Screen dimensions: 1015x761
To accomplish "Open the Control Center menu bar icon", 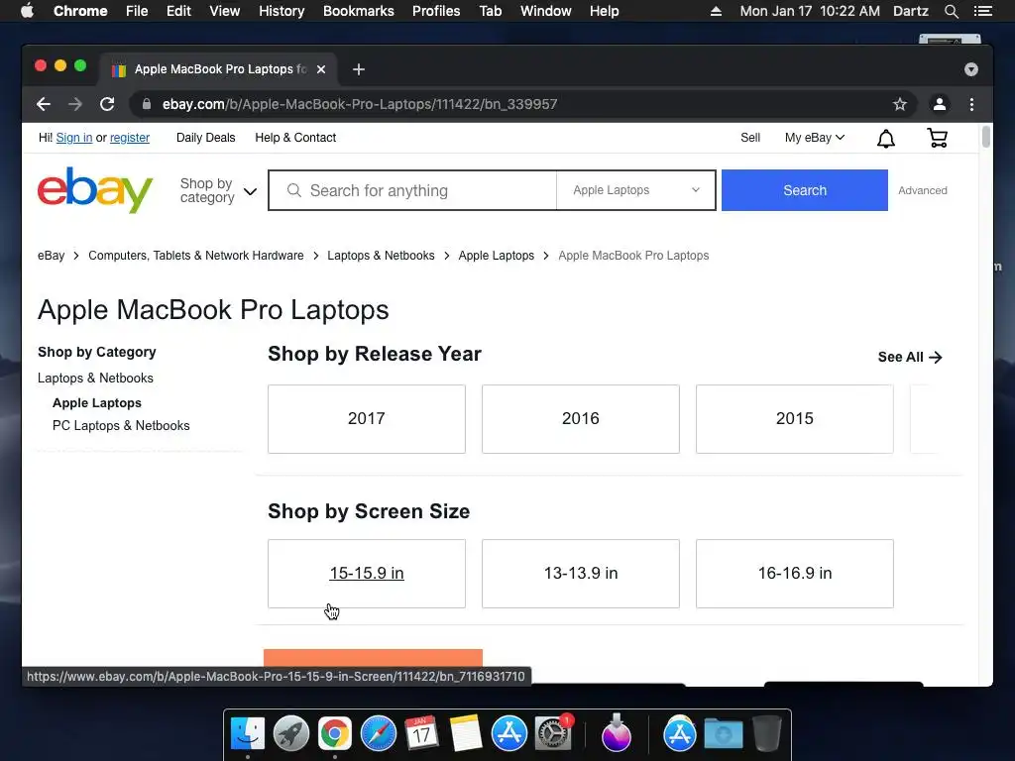I will (983, 11).
